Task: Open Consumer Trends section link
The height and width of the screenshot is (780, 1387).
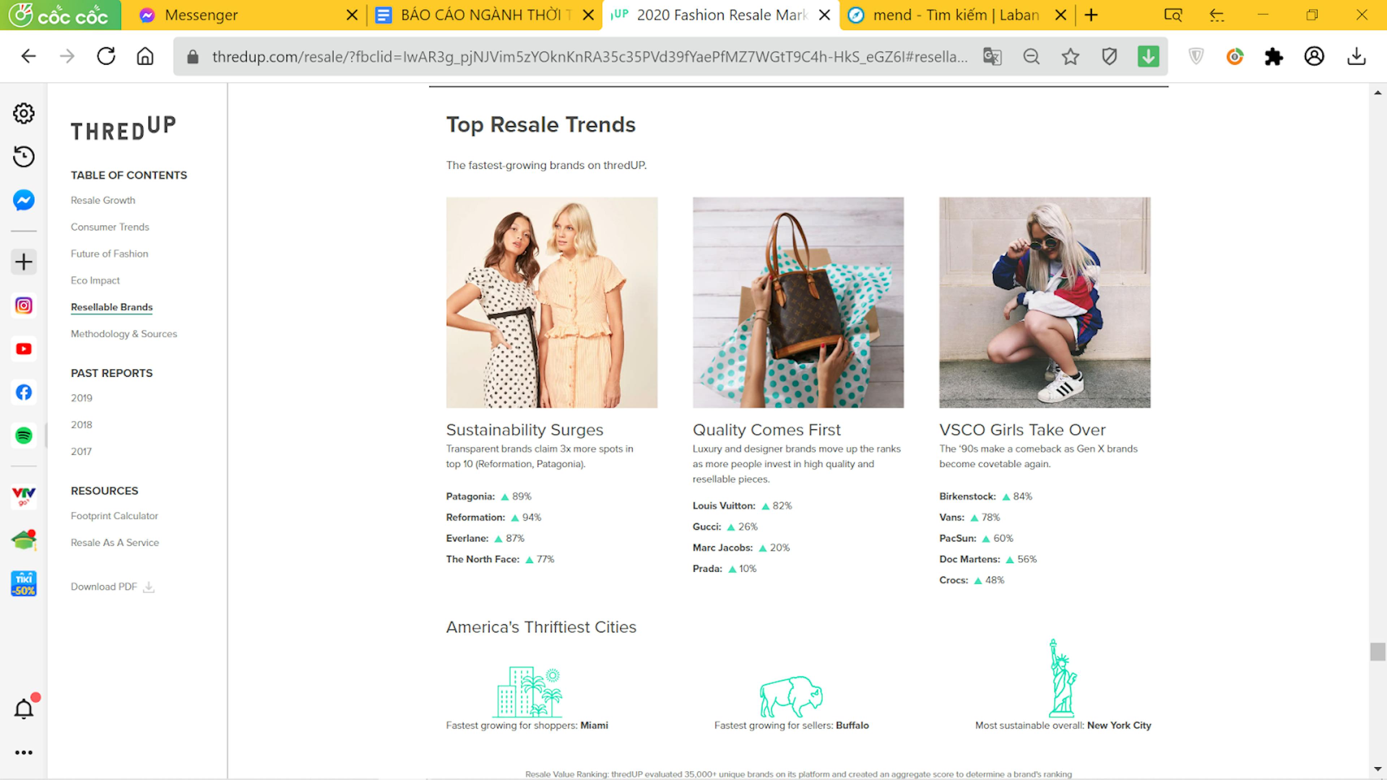Action: 110,227
